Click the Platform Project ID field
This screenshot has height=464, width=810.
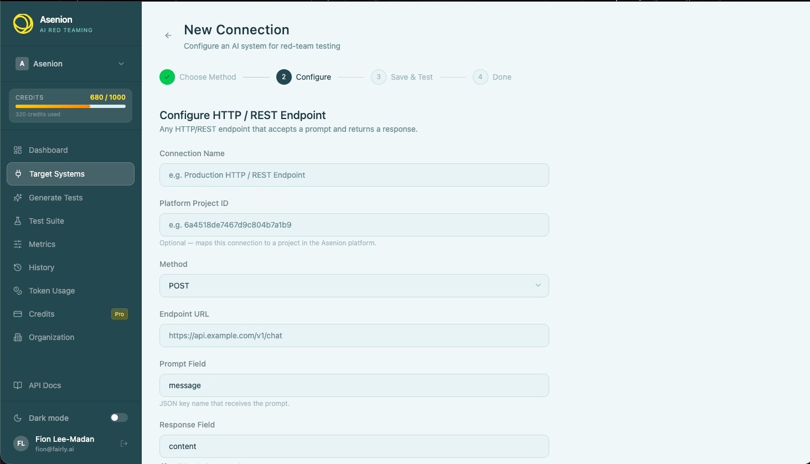pyautogui.click(x=354, y=225)
